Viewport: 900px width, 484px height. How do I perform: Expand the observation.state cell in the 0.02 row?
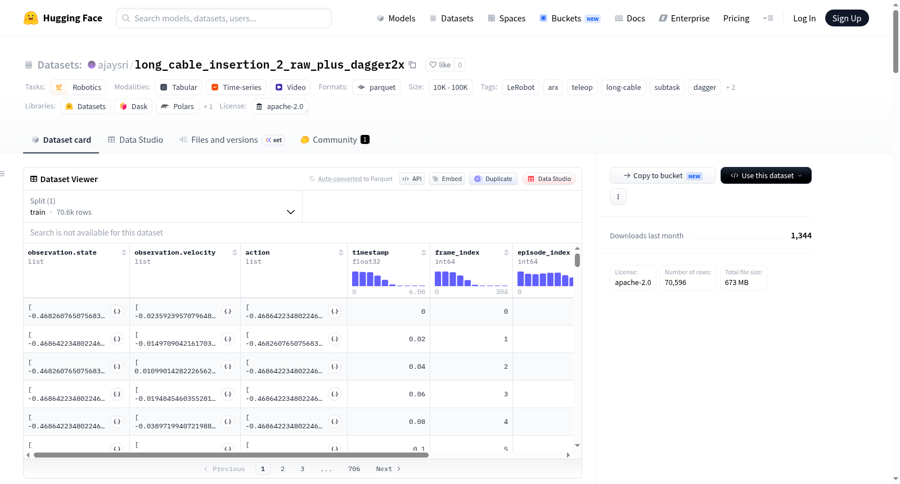pos(117,339)
